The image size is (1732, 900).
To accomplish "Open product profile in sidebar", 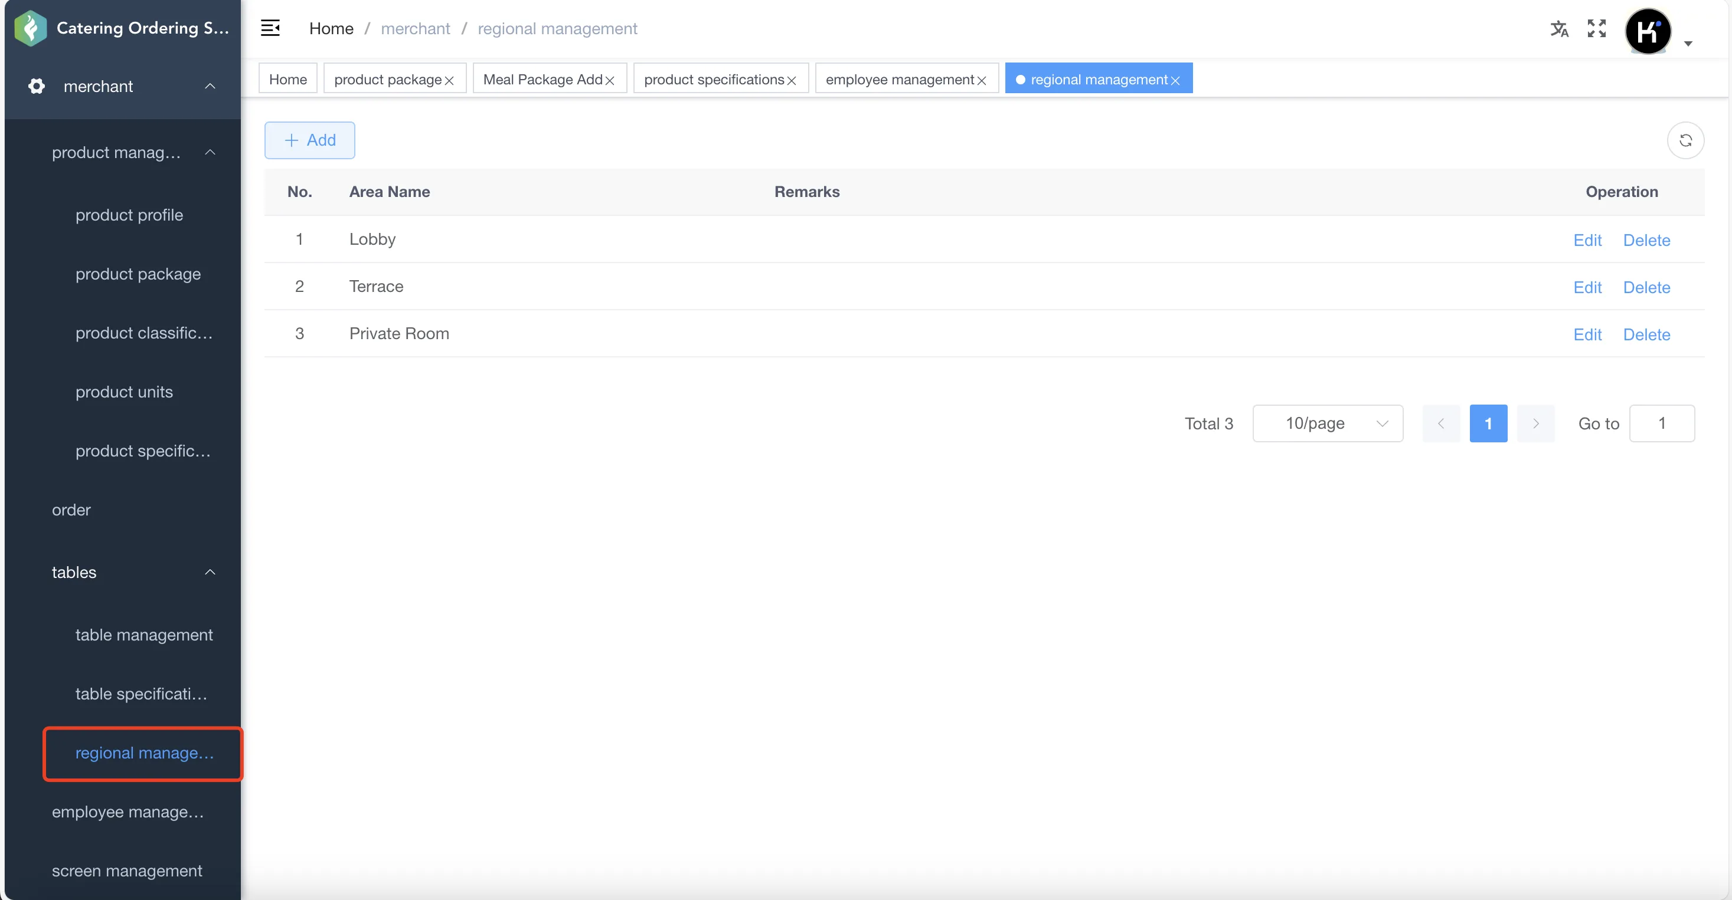I will click(129, 215).
